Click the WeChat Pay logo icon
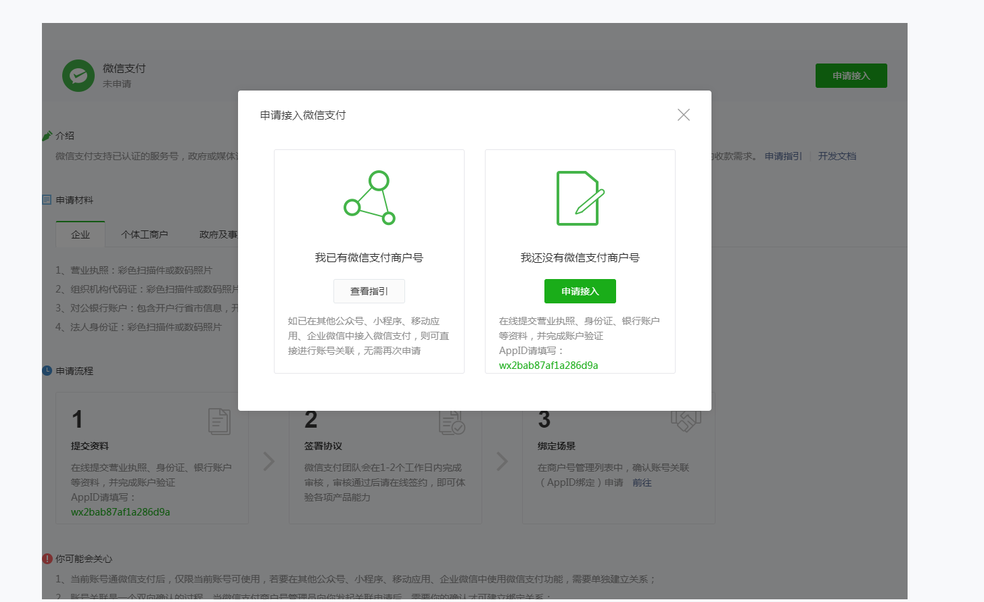Image resolution: width=984 pixels, height=602 pixels. click(x=78, y=76)
